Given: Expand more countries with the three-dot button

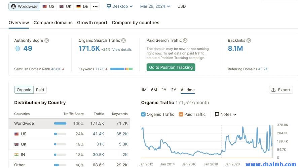Looking at the screenshot, I should [x=95, y=6].
